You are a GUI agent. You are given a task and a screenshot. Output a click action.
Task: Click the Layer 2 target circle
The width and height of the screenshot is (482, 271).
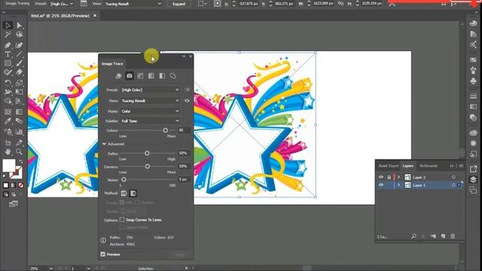(453, 178)
